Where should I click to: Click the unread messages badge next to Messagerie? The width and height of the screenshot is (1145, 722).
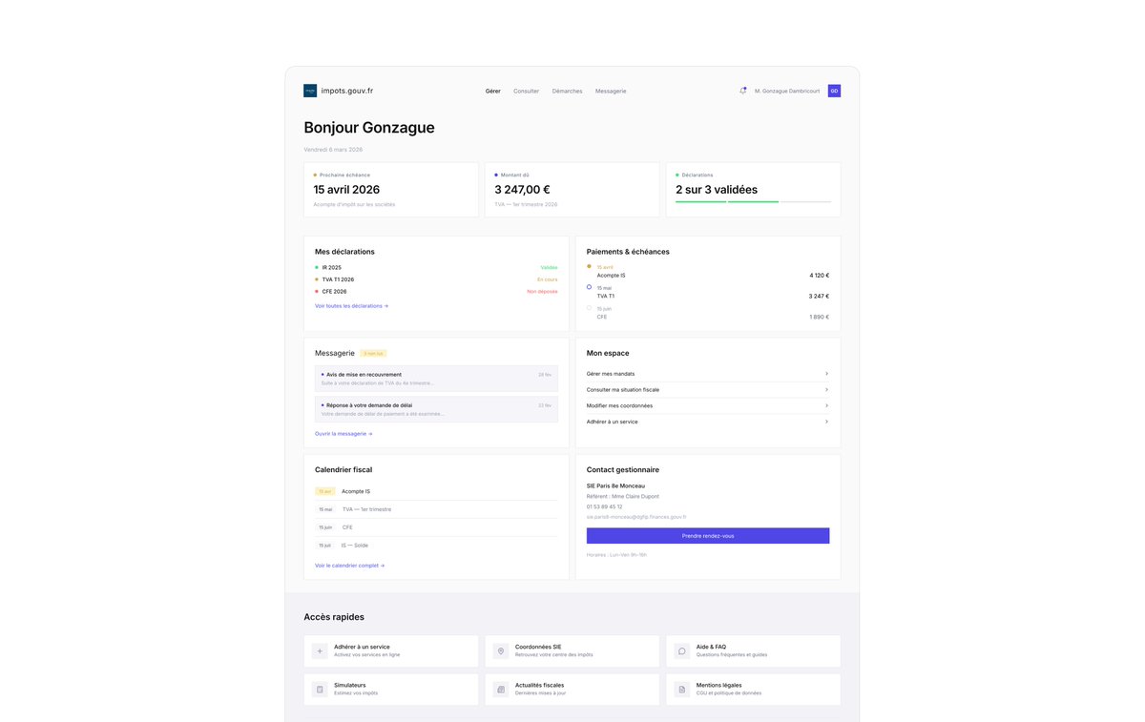point(373,353)
